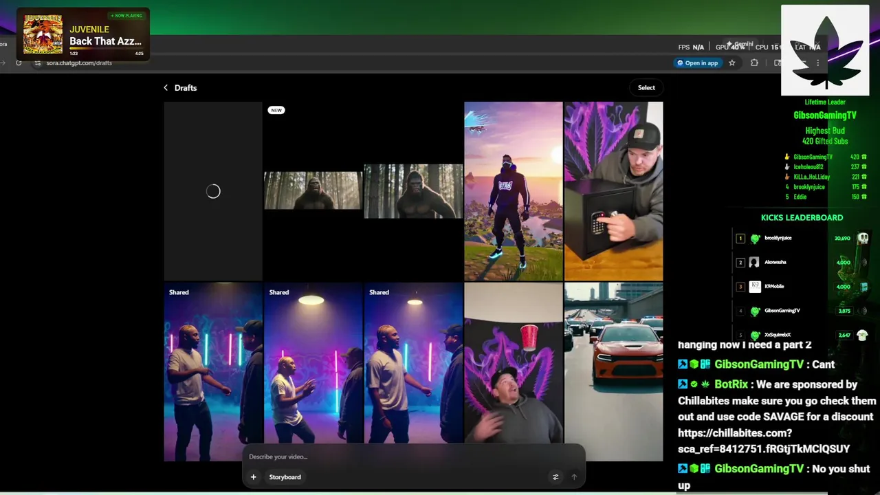Open Shared draft with ceiling lamp, center
This screenshot has width=880, height=495.
click(x=313, y=364)
